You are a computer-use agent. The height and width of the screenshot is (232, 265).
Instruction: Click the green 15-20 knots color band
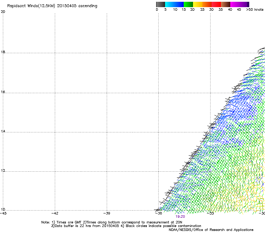[188, 4]
